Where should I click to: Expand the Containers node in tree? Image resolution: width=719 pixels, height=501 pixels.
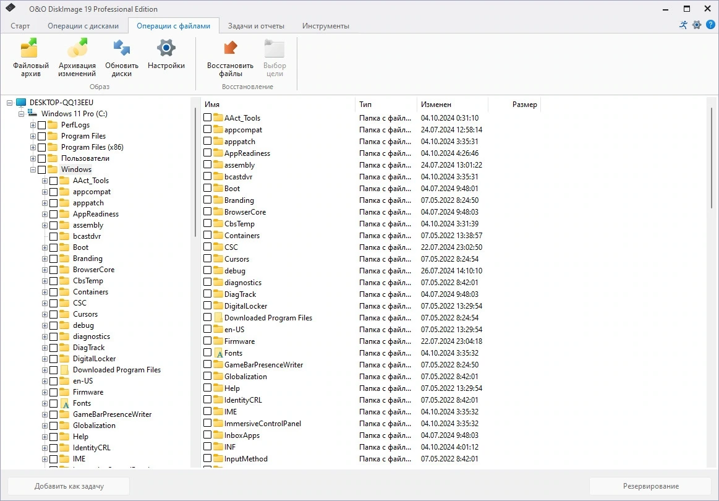coord(45,292)
